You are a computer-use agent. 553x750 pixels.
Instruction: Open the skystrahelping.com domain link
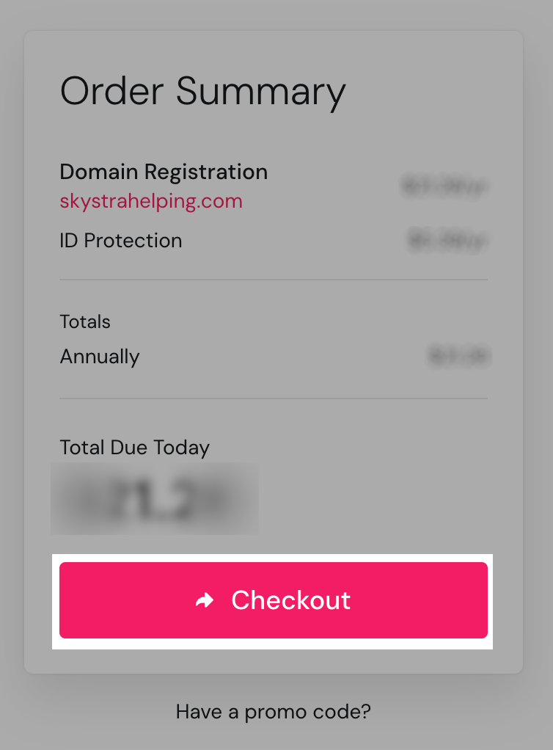[150, 201]
